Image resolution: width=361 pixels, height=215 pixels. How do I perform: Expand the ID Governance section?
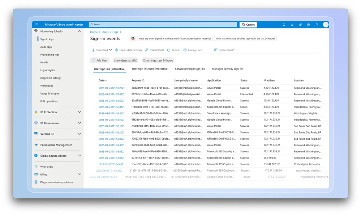coord(79,123)
